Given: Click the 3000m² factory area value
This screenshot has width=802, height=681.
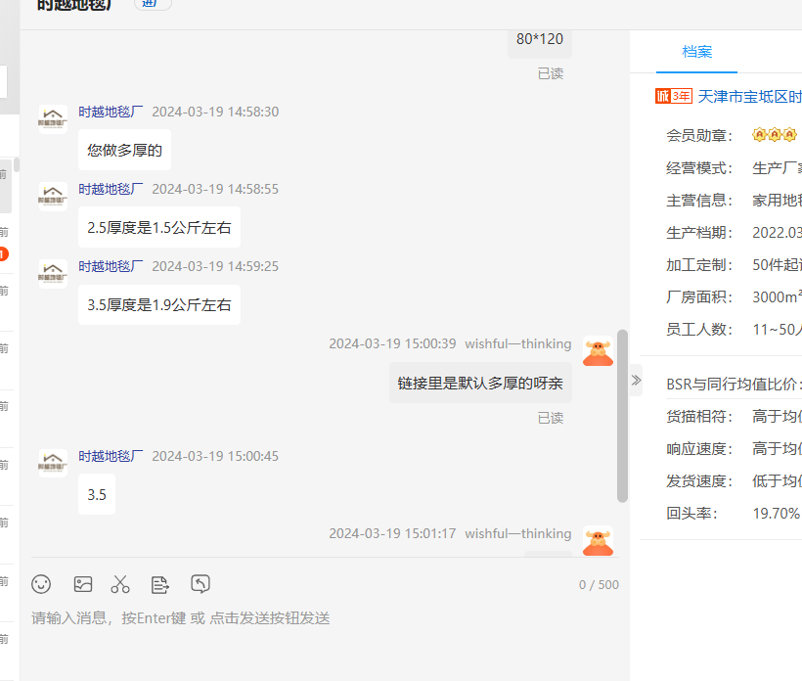Looking at the screenshot, I should (777, 296).
